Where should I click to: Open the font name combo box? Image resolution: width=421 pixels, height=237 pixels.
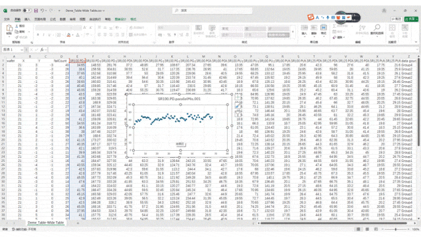(55, 28)
